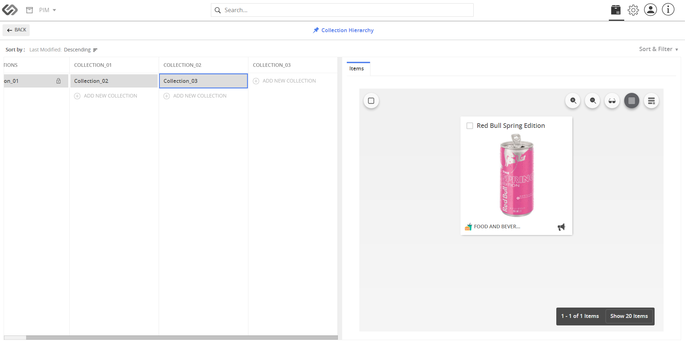The image size is (685, 344).
Task: Toggle the select all items checkbox
Action: 371,101
